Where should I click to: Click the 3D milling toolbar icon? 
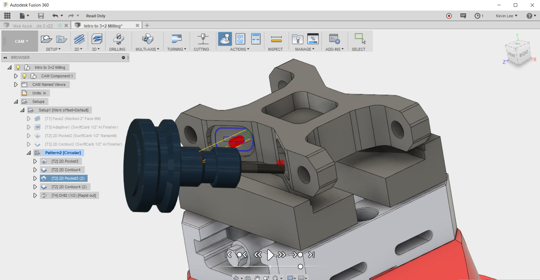97,39
